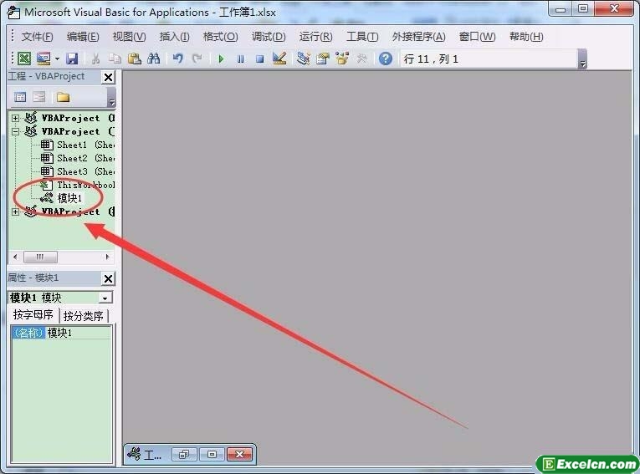
Task: Select ThisWorkbook in the project tree
Action: click(78, 185)
